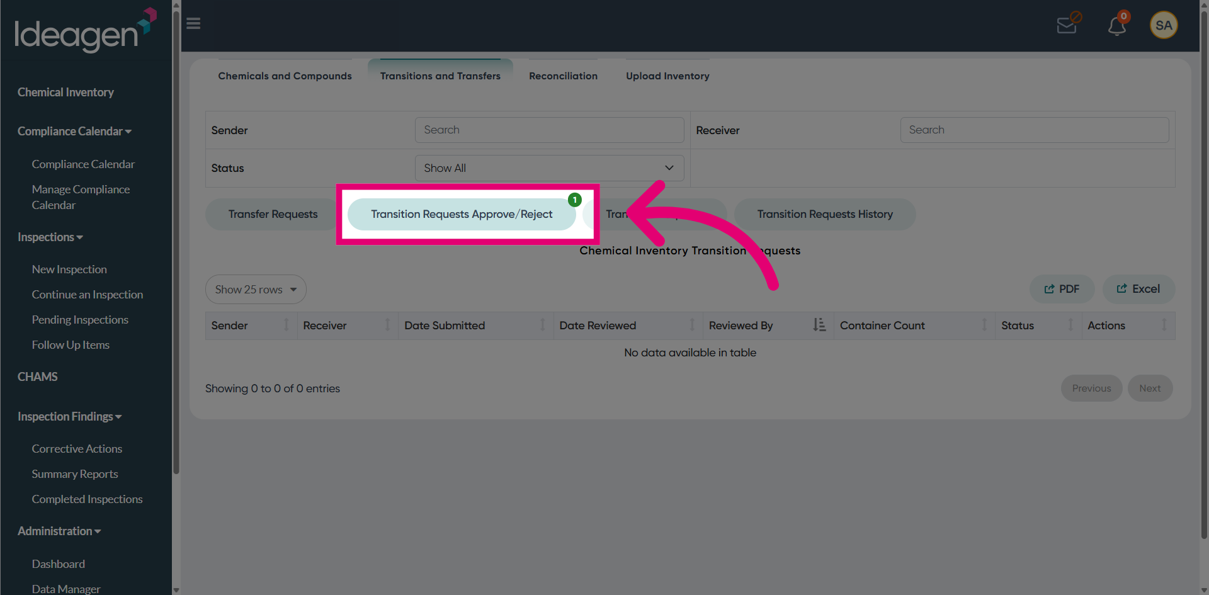This screenshot has width=1209, height=595.
Task: Toggle the hamburger menu icon
Action: (193, 24)
